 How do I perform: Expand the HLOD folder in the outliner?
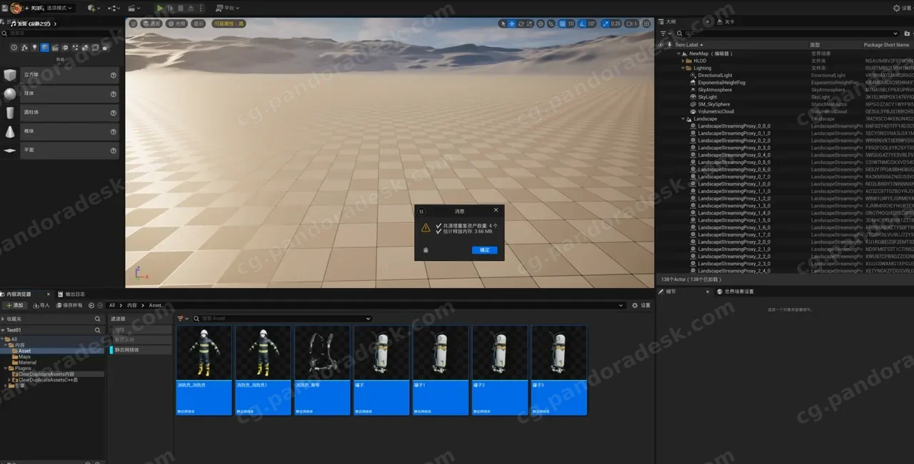pyautogui.click(x=683, y=61)
